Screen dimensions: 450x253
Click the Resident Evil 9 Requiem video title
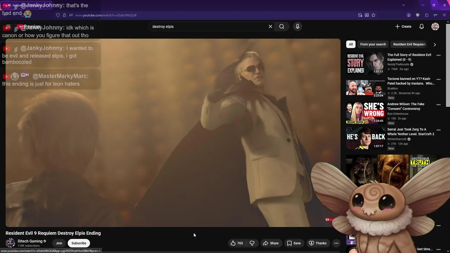[53, 233]
